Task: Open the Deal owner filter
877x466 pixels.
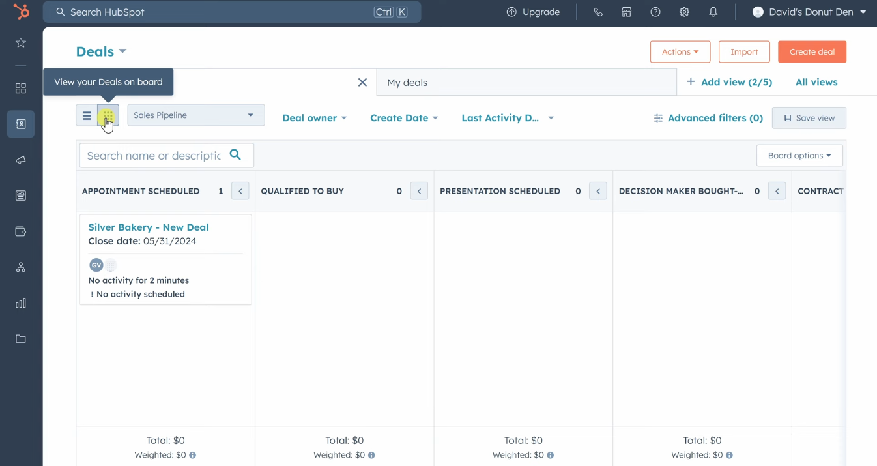Action: [x=314, y=118]
